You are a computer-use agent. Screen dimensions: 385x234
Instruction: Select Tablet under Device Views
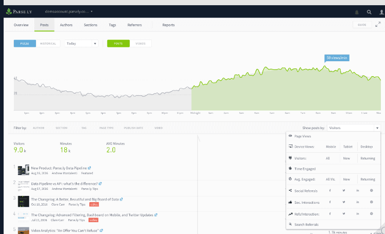point(348,147)
